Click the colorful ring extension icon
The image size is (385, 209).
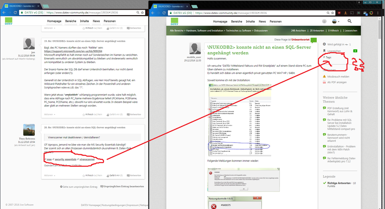coord(372,13)
